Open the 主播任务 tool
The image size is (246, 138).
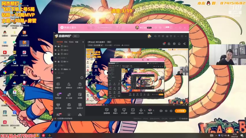click(80, 86)
